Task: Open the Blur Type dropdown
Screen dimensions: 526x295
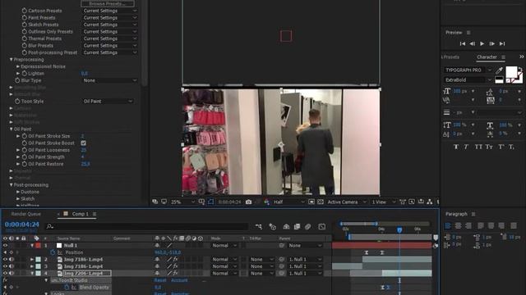Action: point(109,80)
